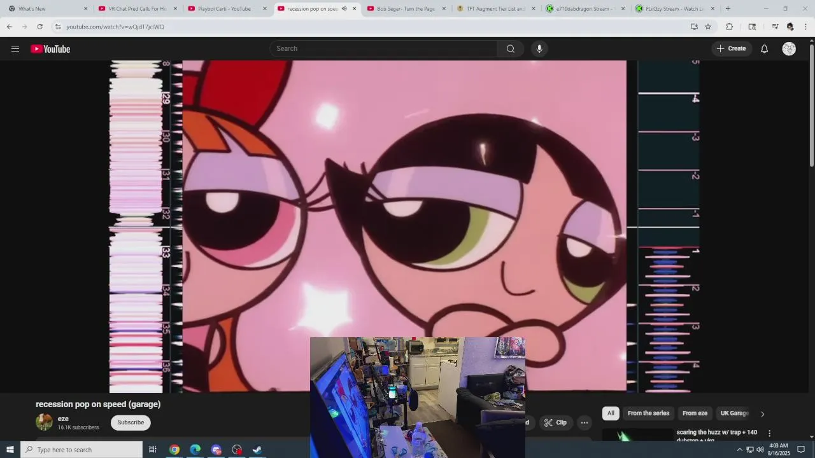Close the What's New tab
Image resolution: width=815 pixels, height=458 pixels.
pyautogui.click(x=86, y=9)
